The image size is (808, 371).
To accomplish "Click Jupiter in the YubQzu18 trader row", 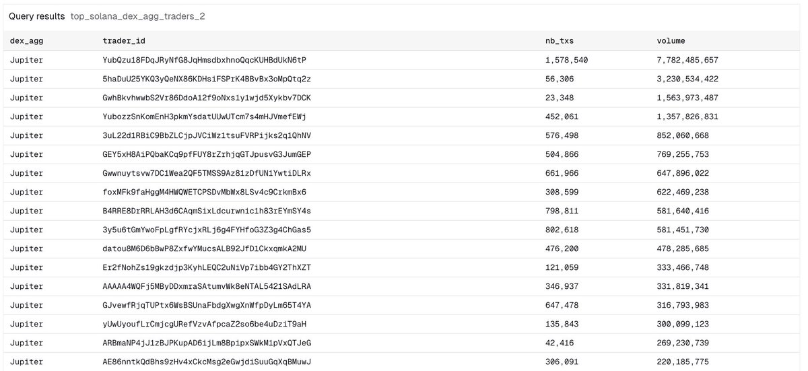I will 26,60.
